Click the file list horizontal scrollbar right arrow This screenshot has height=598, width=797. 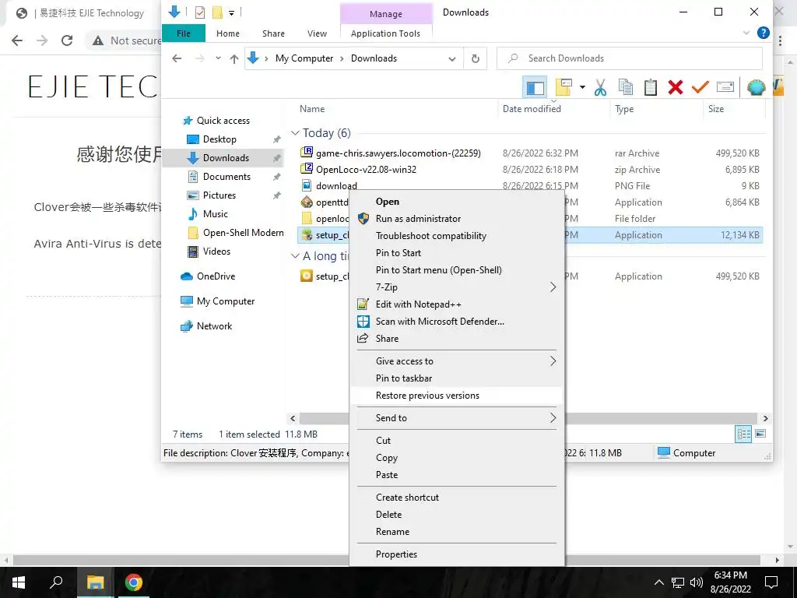pyautogui.click(x=766, y=418)
